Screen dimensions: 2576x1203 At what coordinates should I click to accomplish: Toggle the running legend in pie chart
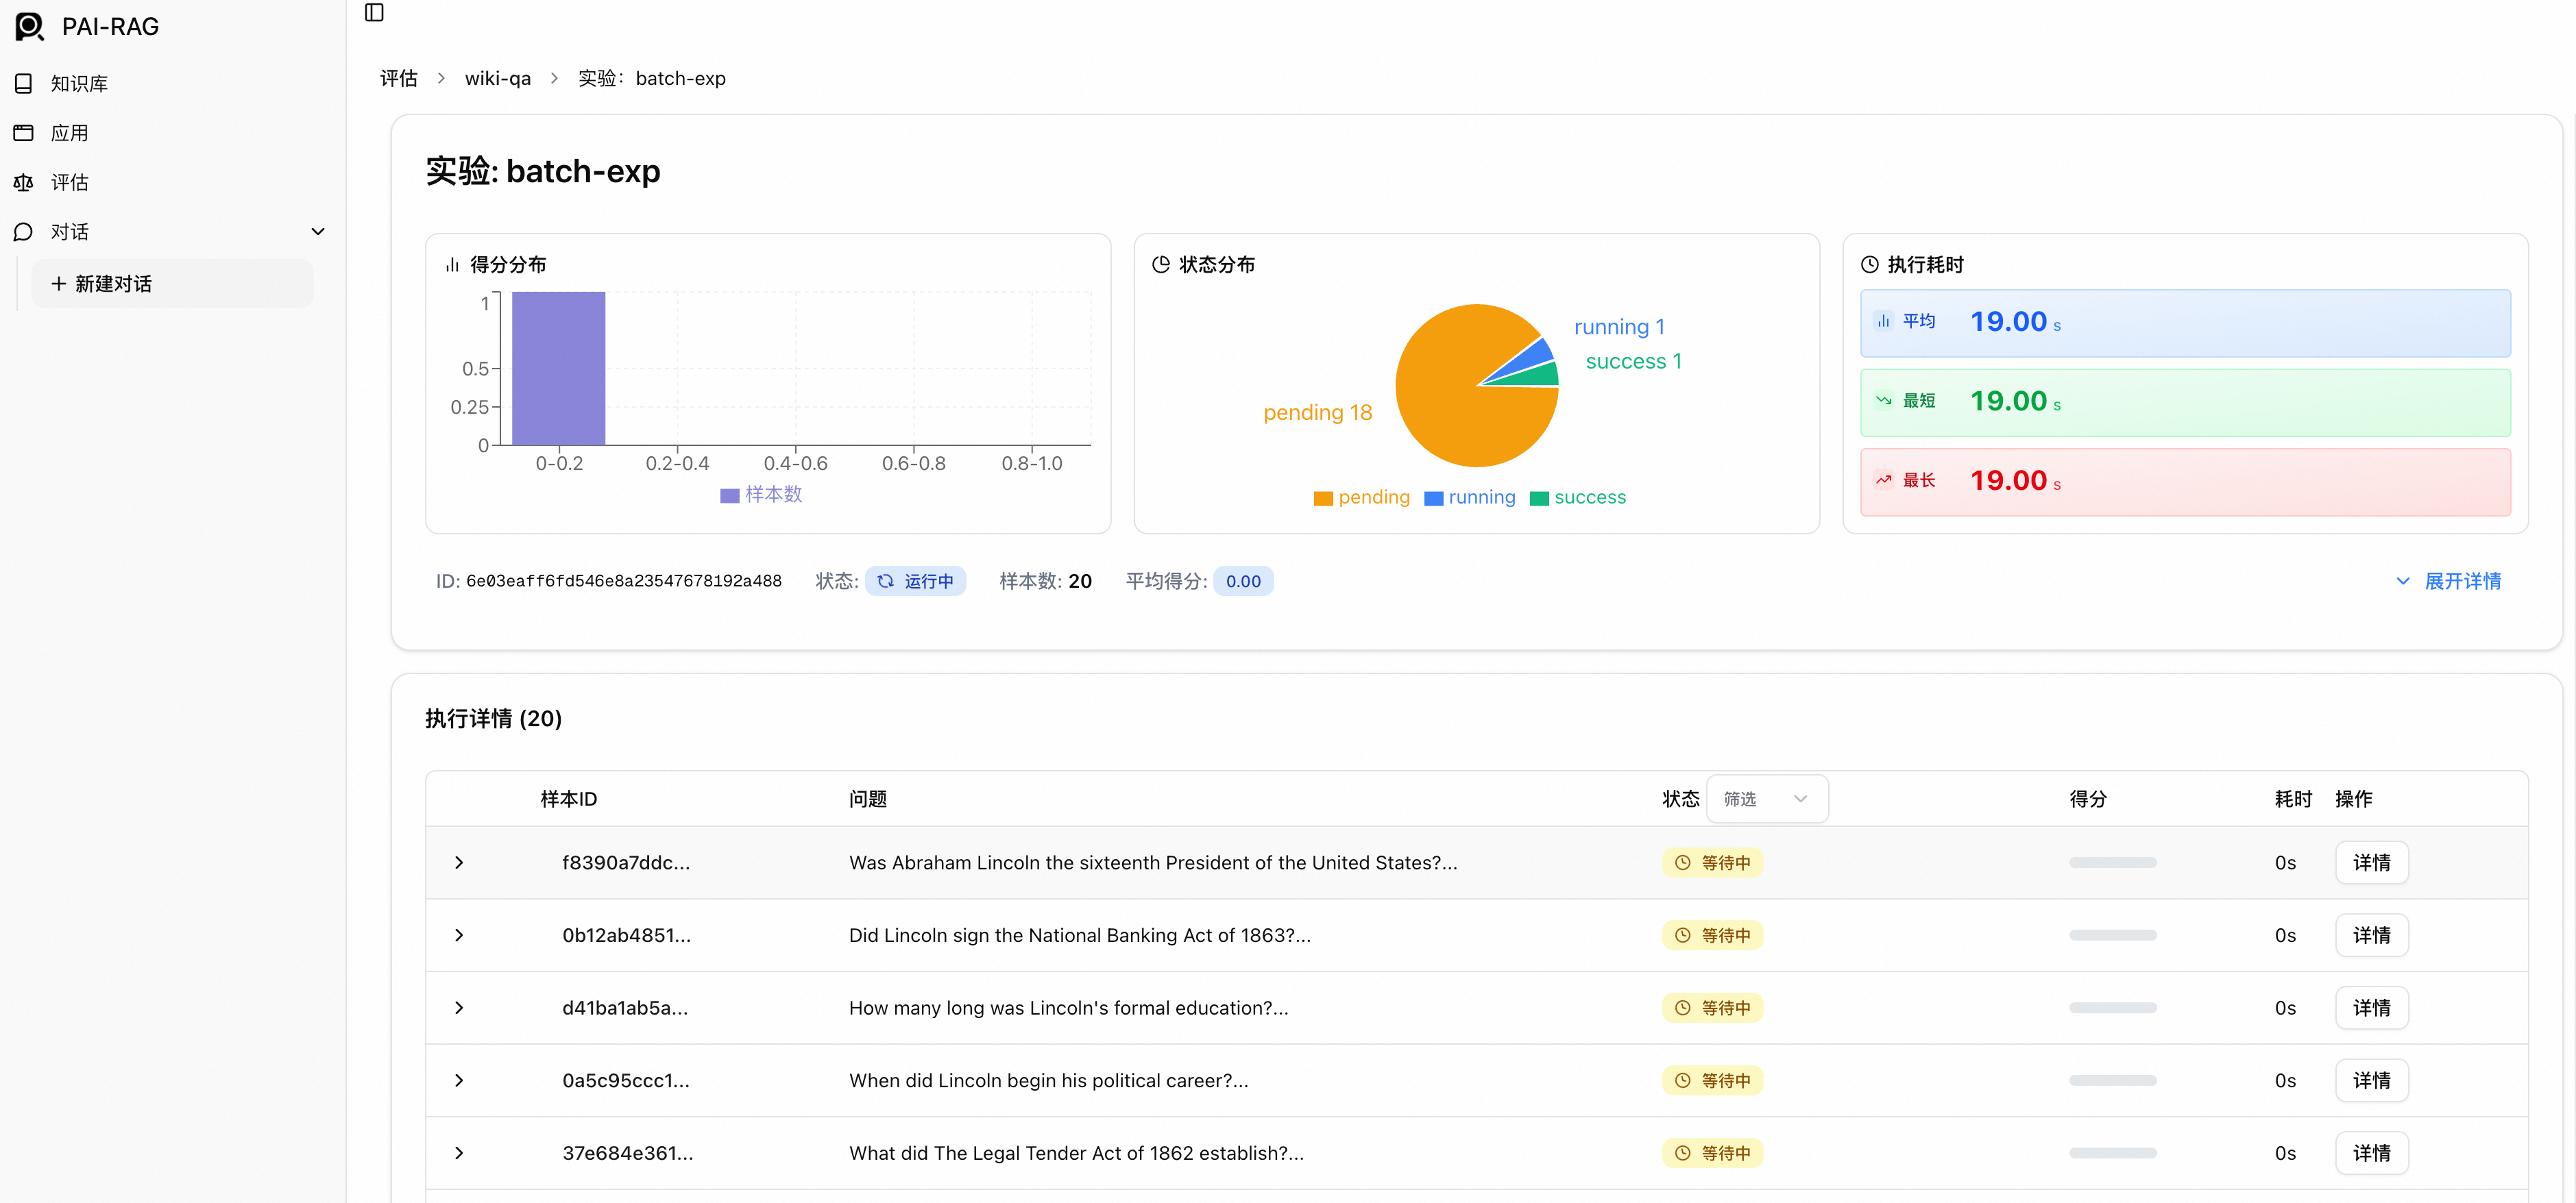[x=1469, y=497]
